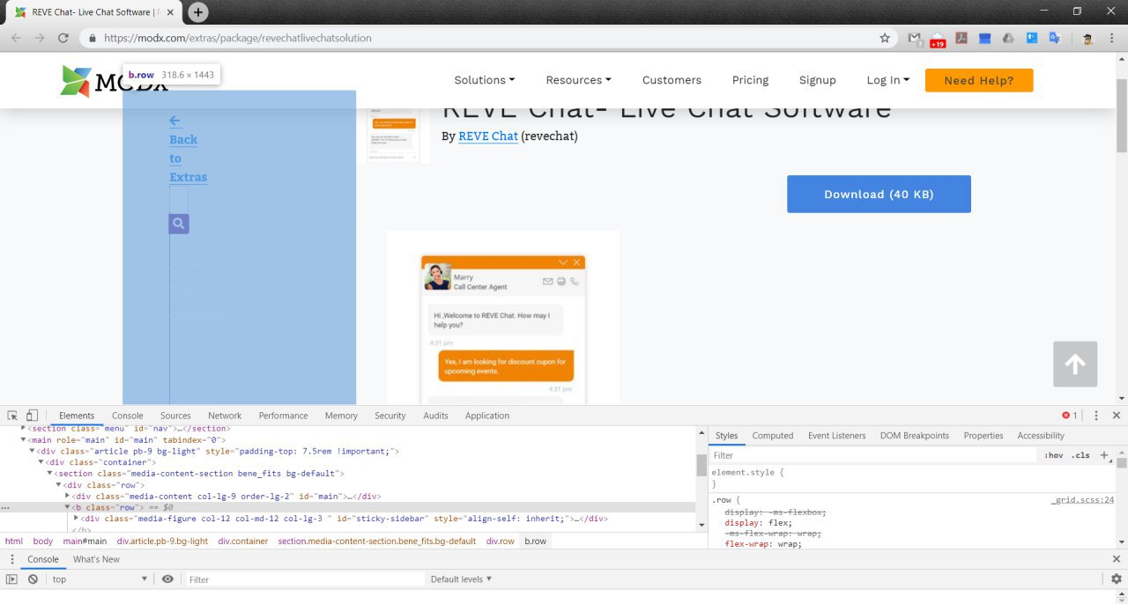
Task: Click the clear console icon
Action: tap(33, 579)
